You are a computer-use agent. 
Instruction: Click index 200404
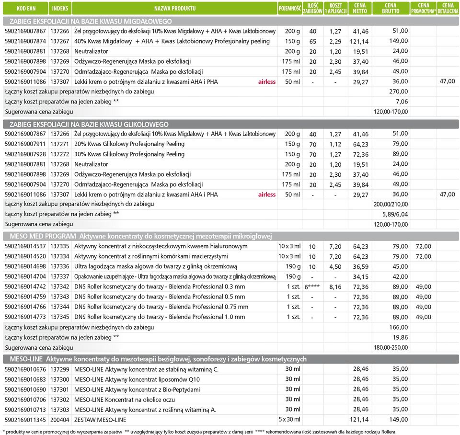[x=60, y=420]
